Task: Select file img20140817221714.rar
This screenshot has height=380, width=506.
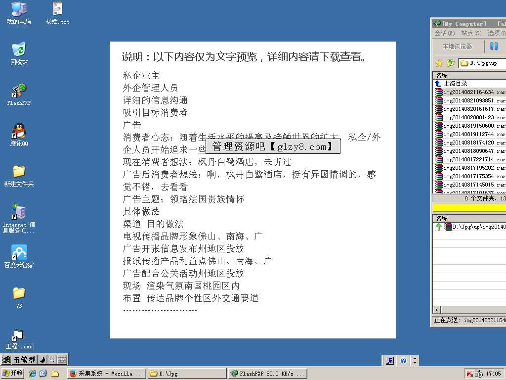Action: pos(469,159)
